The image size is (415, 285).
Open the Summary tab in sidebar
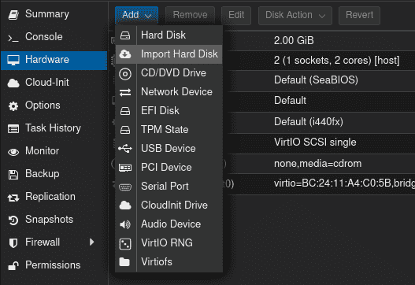tap(54, 14)
